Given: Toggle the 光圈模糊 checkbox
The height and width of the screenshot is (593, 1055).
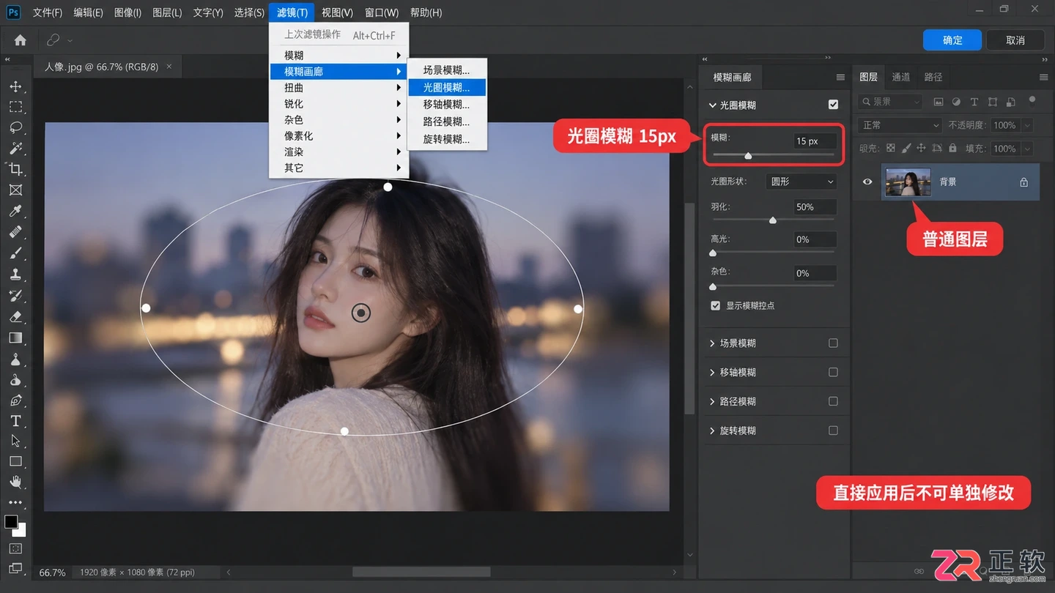Looking at the screenshot, I should [x=833, y=105].
